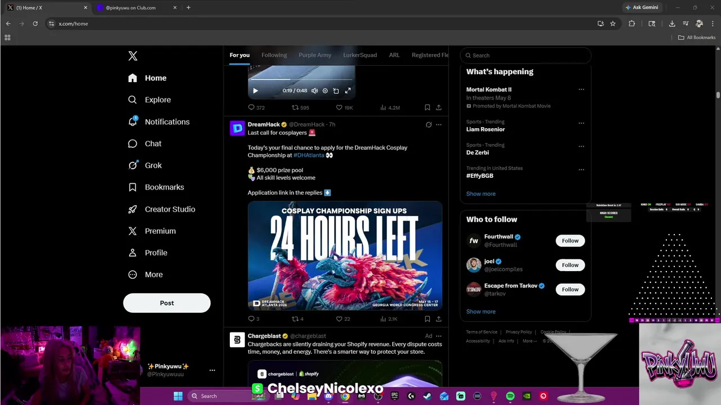Open more options on DreamHack post
721x405 pixels.
(x=439, y=124)
